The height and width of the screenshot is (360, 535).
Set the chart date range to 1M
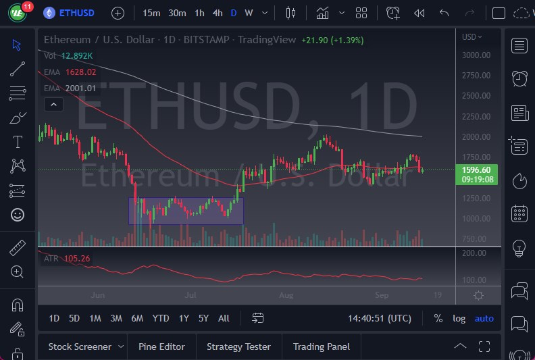click(95, 318)
